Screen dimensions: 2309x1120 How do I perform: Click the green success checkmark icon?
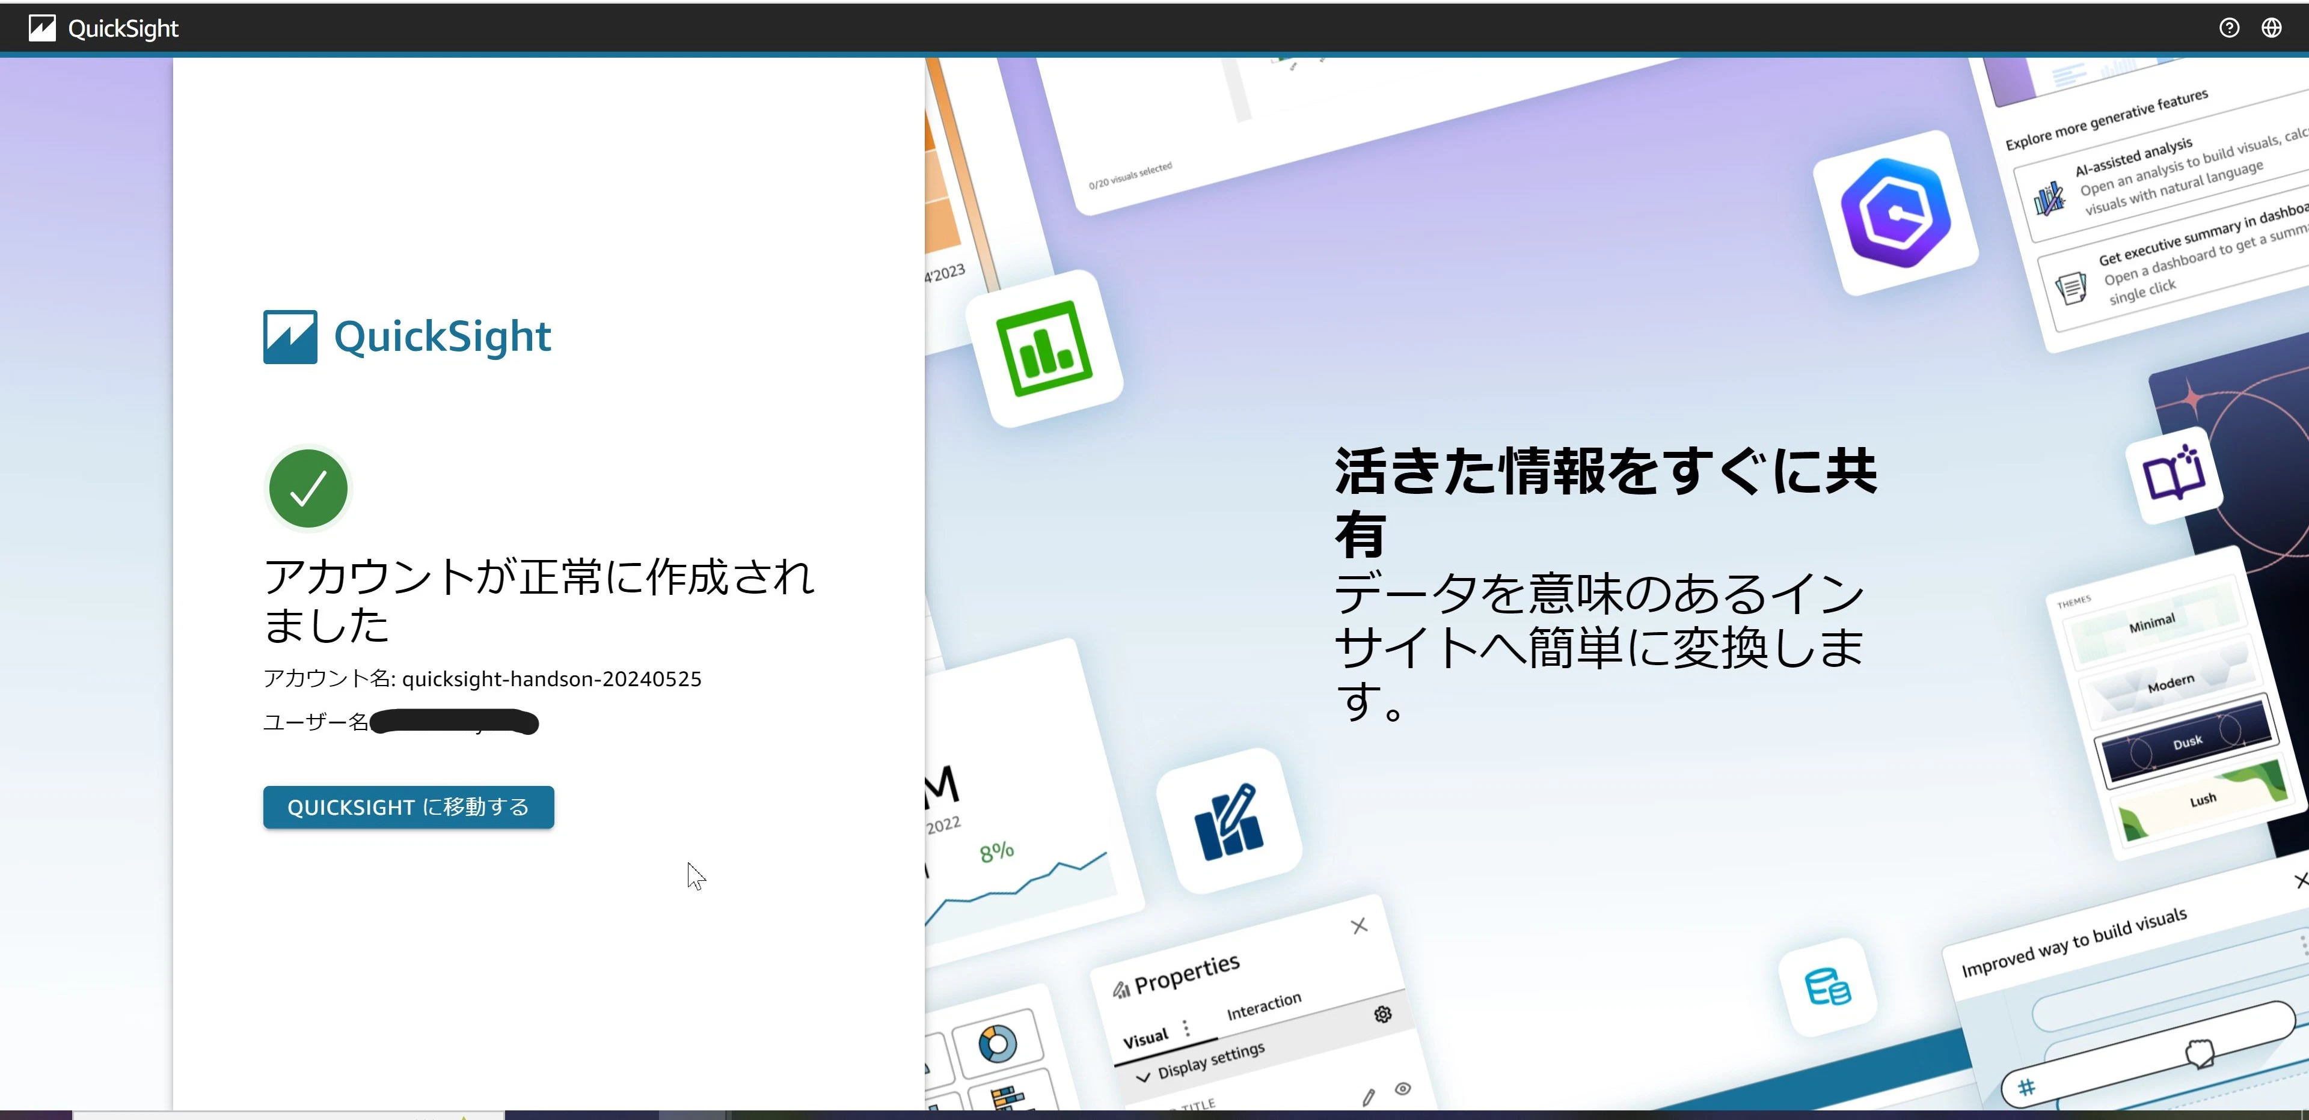coord(308,489)
